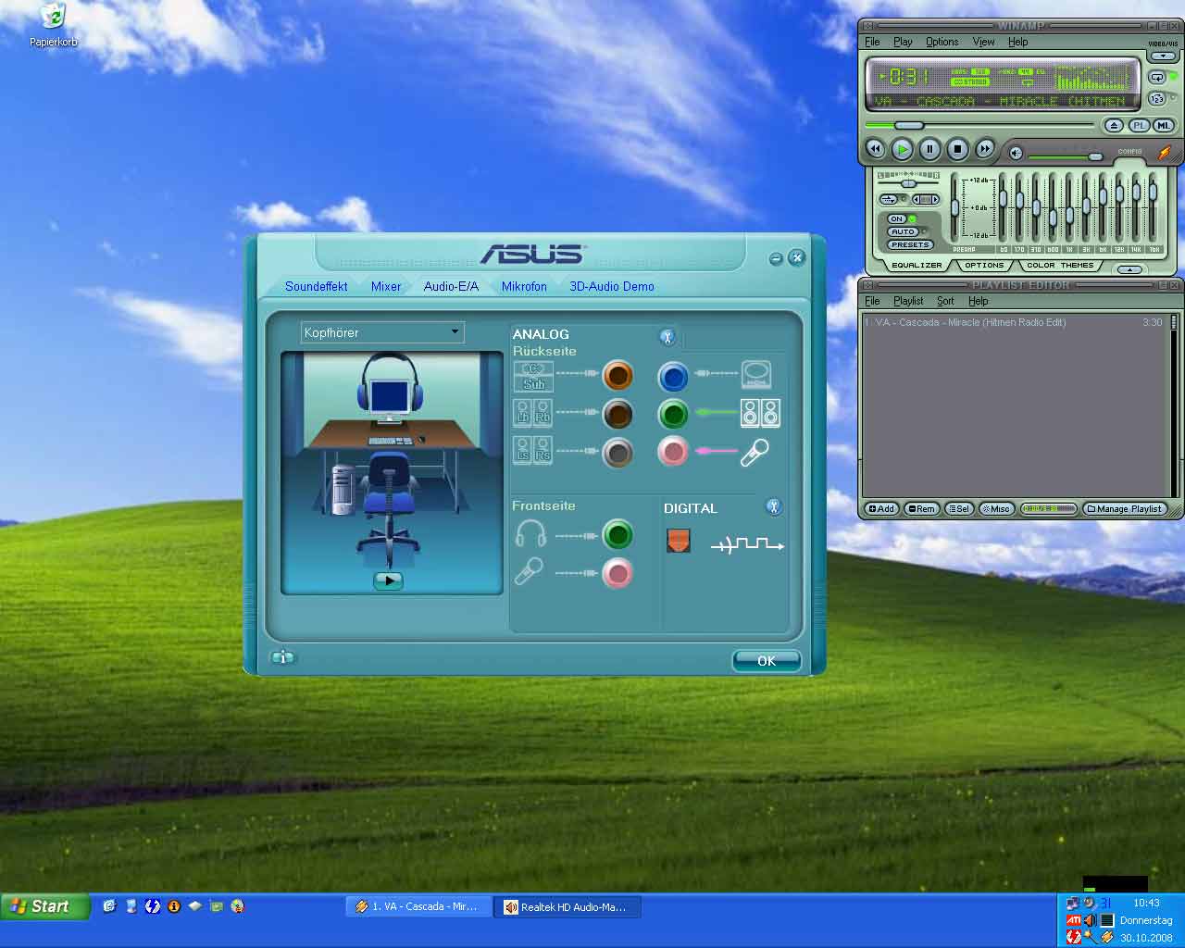1185x948 pixels.
Task: Open the OPTIONS tab in Winamp drawer
Action: 984,265
